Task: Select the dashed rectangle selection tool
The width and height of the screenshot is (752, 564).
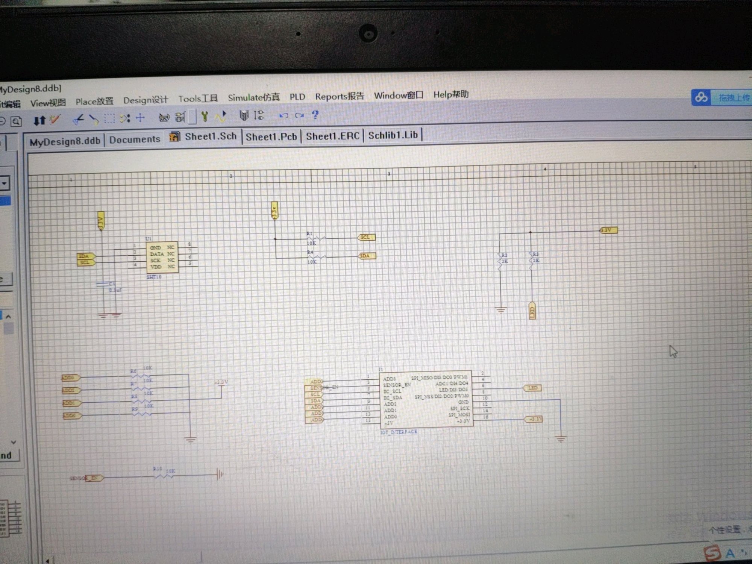Action: pos(109,119)
